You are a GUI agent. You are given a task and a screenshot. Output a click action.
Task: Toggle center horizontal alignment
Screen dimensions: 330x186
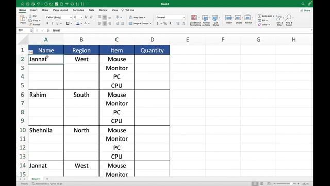[x=105, y=23]
